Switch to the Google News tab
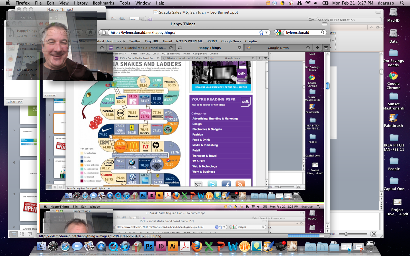This screenshot has width=410, height=256. (278, 48)
